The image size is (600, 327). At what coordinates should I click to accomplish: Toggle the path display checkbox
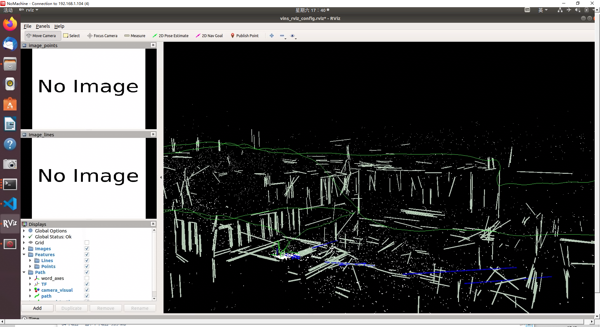pos(87,296)
